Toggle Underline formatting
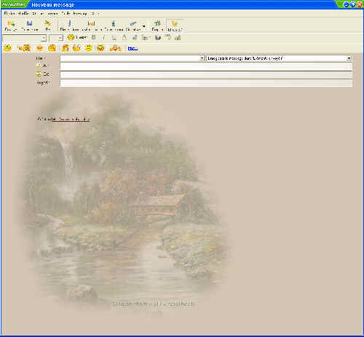364x337 pixels. 114,37
